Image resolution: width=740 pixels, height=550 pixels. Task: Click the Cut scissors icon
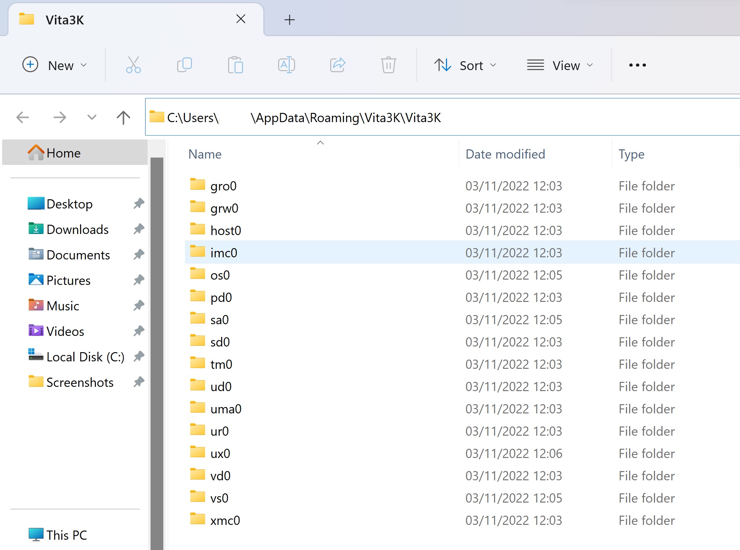[x=133, y=65]
